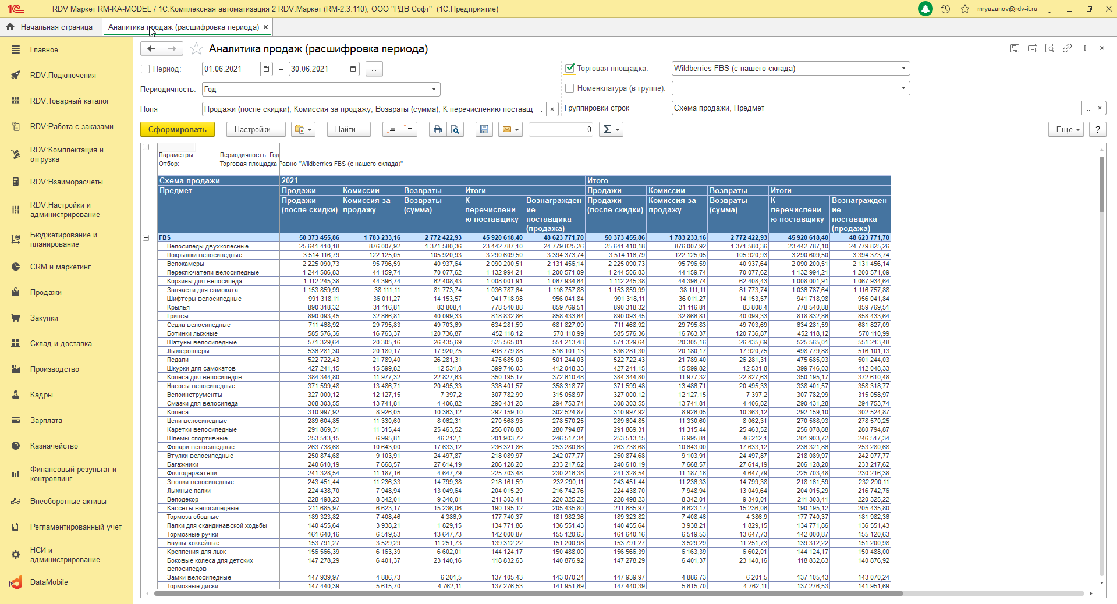This screenshot has width=1117, height=604.
Task: Open print preview icon in toolbar
Action: coord(455,129)
